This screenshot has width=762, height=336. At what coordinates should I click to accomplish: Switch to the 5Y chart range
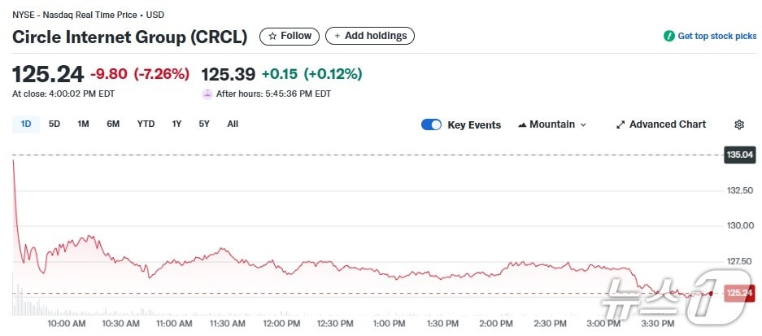[x=204, y=124]
